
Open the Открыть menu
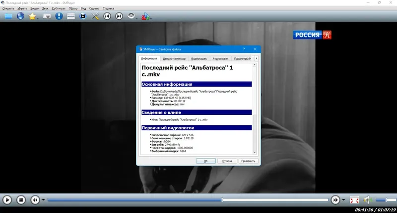pyautogui.click(x=8, y=8)
